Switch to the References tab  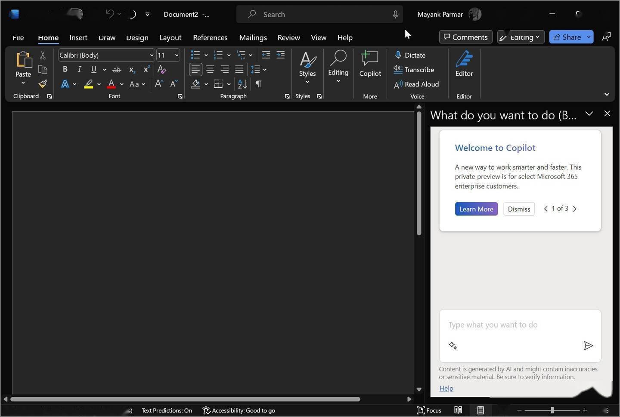coord(210,37)
